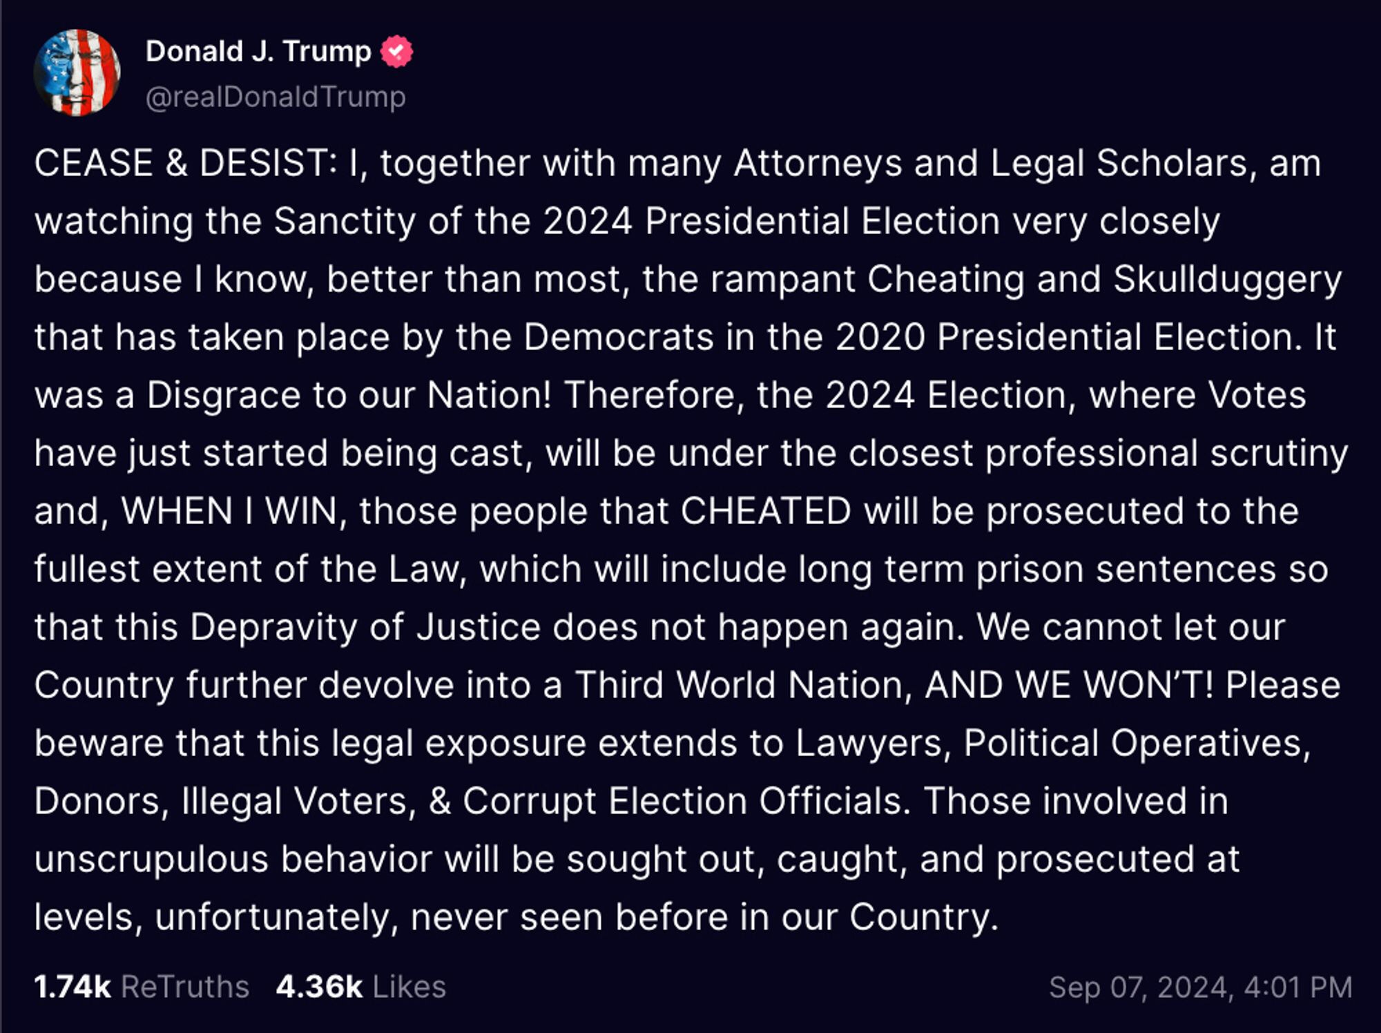
Task: View the 1.74k ReTruths count
Action: coord(73,987)
